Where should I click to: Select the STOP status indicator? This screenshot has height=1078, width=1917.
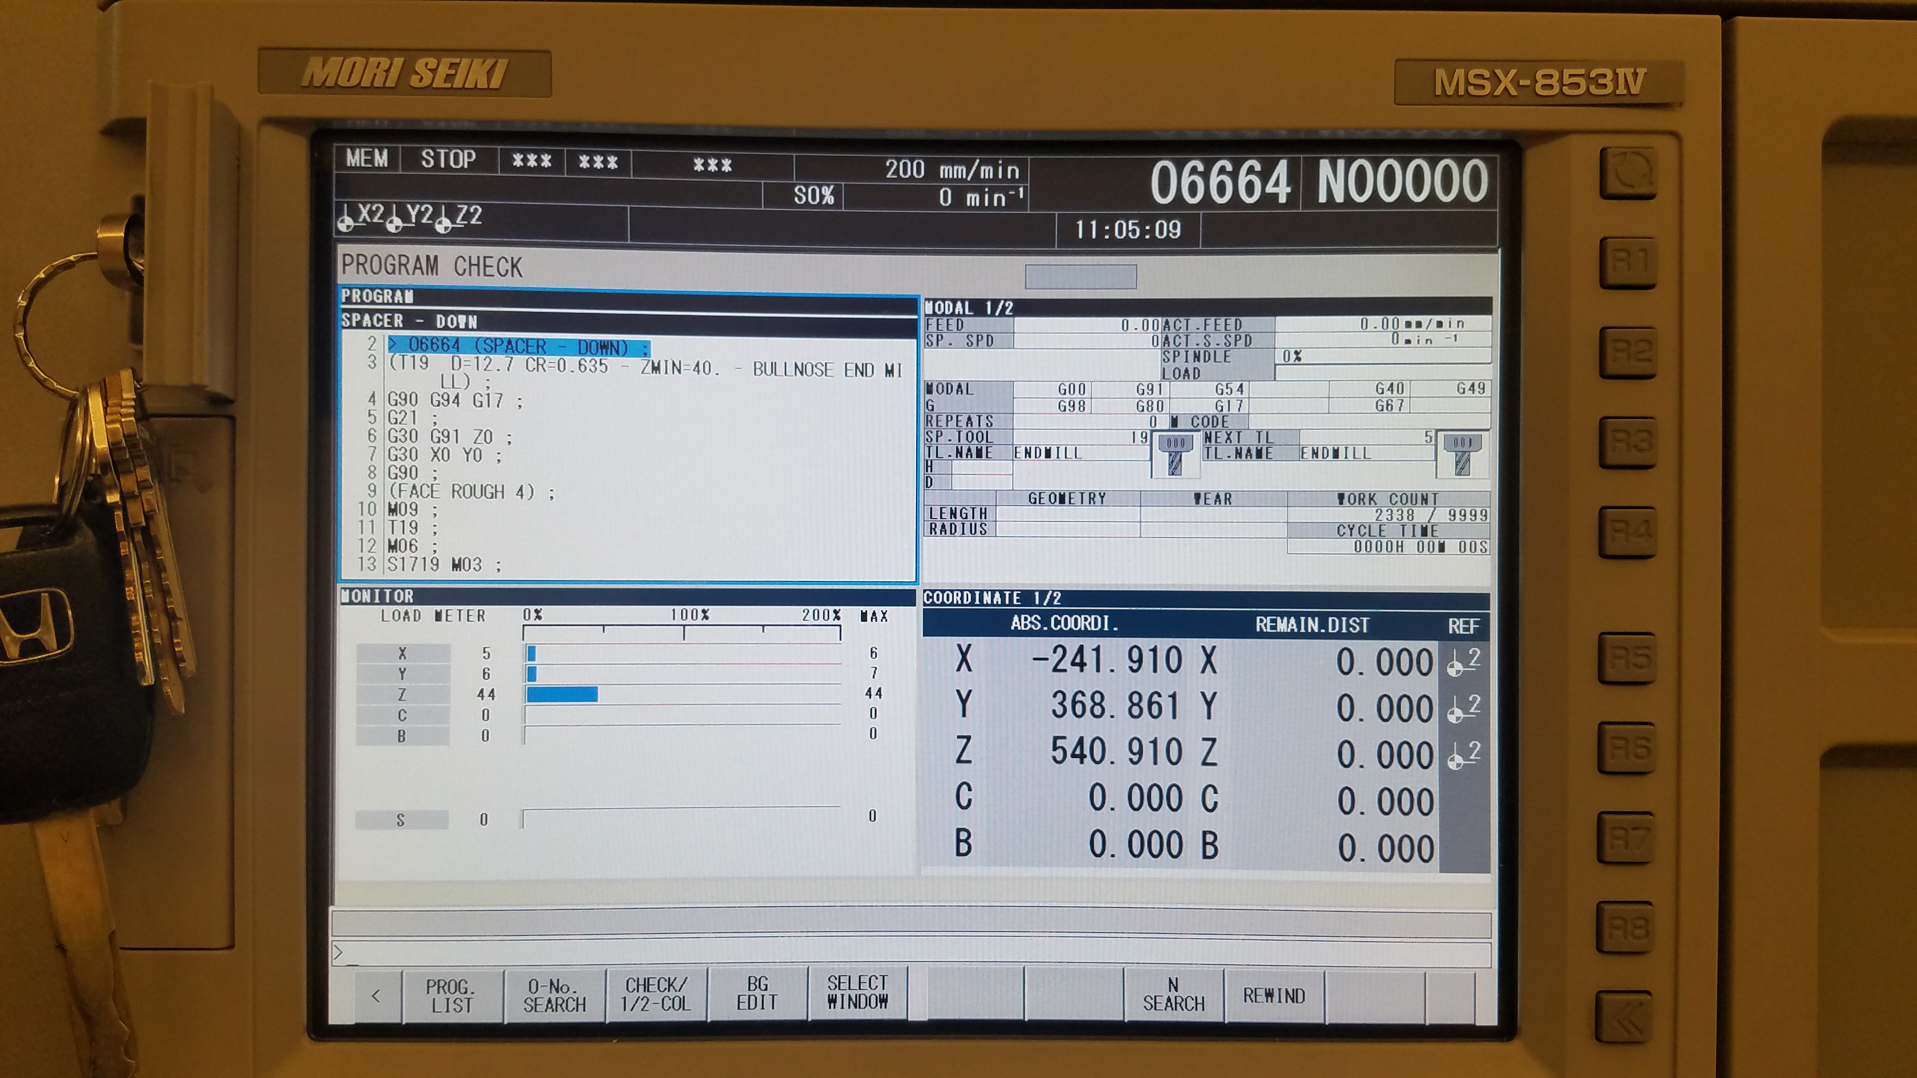click(x=449, y=159)
